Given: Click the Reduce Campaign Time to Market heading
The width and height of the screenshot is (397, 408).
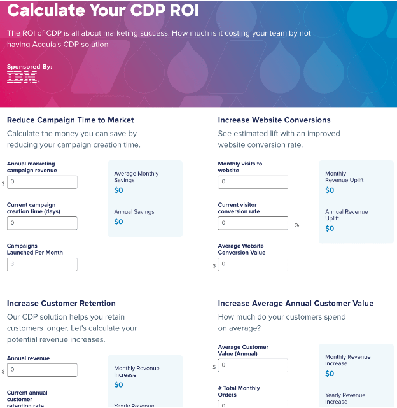Looking at the screenshot, I should 70,120.
